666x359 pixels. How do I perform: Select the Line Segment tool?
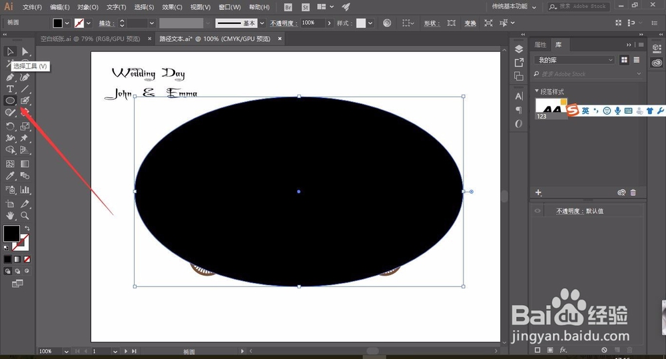[25, 89]
